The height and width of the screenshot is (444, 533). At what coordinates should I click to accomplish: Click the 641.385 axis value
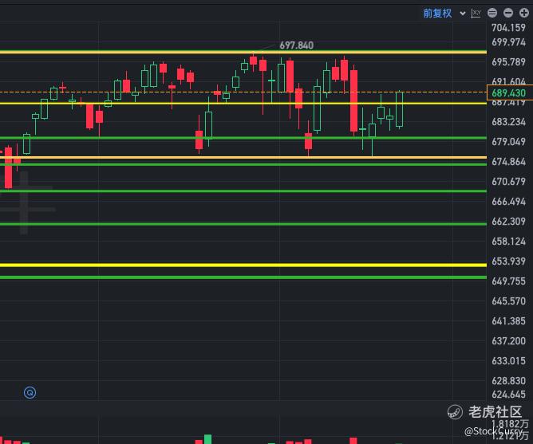[x=508, y=321]
